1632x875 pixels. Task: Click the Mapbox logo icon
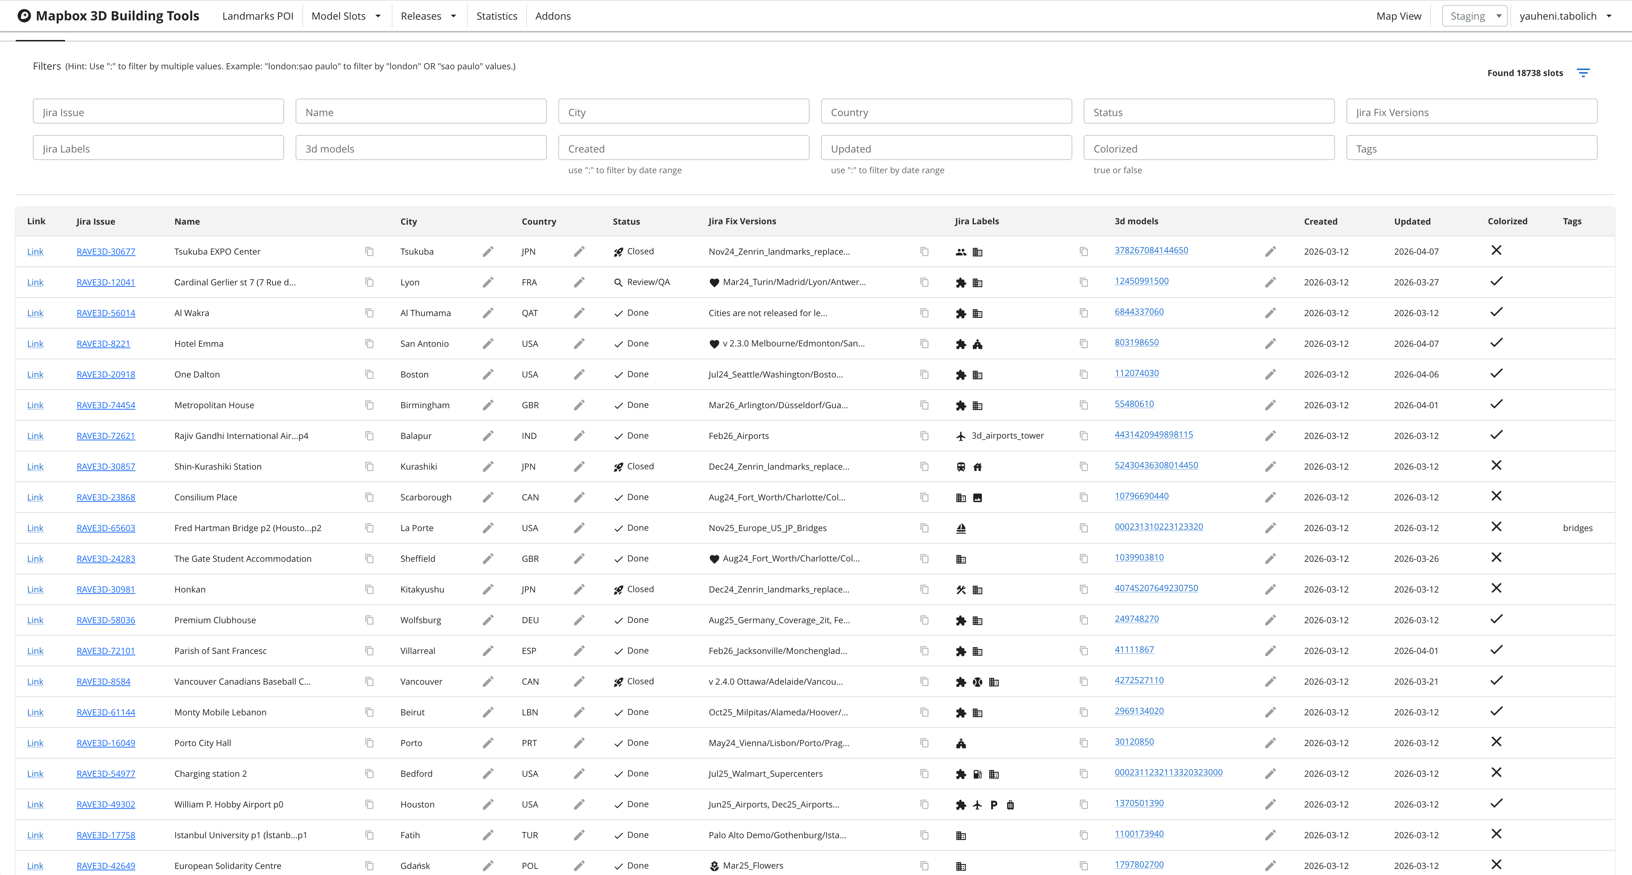coord(24,16)
